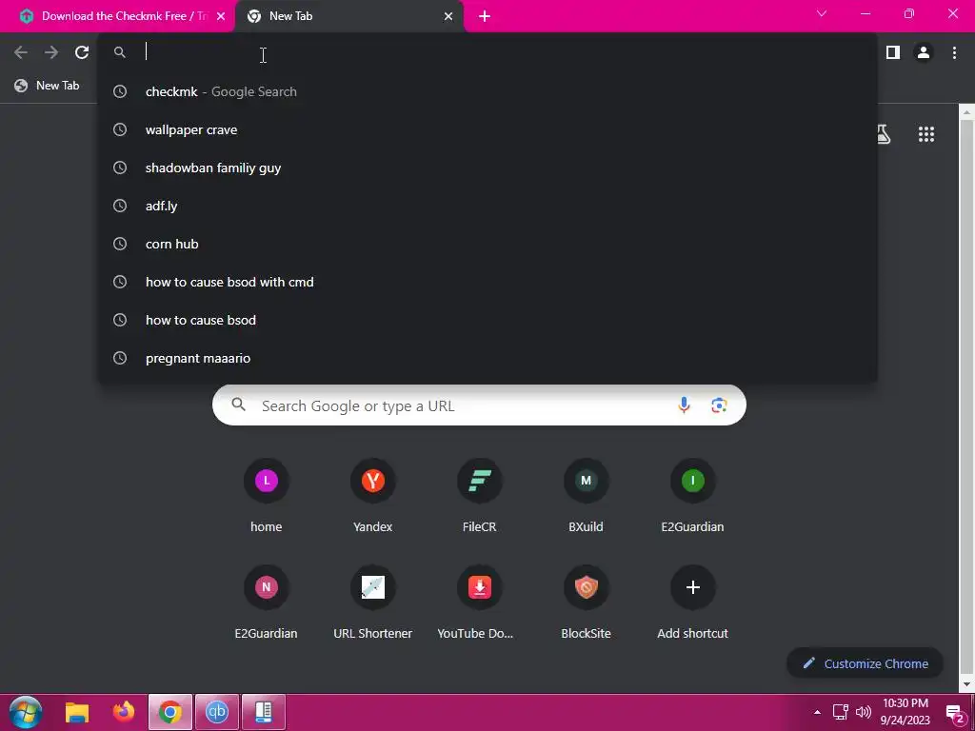Open File Explorer from the taskbar
Image resolution: width=975 pixels, height=731 pixels.
(x=77, y=712)
